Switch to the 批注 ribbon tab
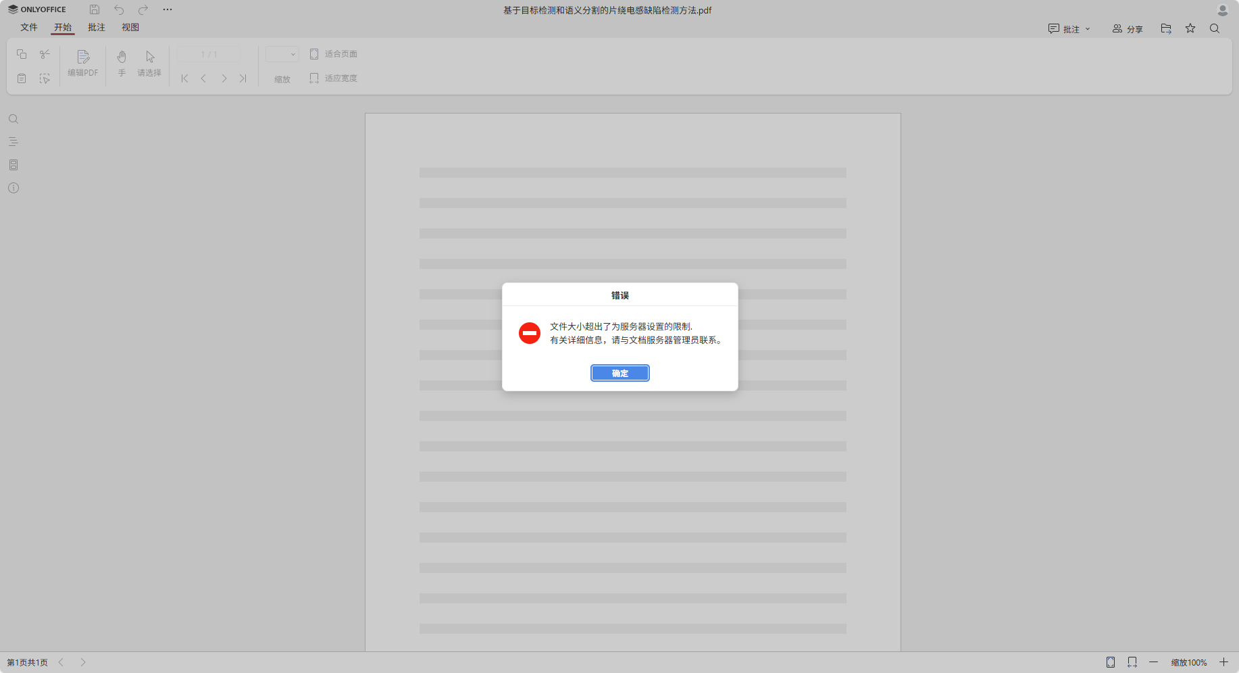 coord(97,27)
